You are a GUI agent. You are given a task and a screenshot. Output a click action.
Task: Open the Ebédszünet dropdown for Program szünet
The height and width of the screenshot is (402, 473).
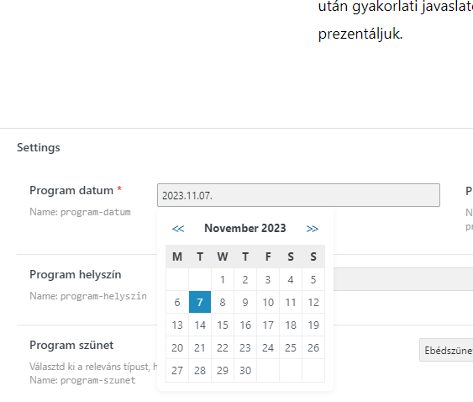tap(446, 350)
